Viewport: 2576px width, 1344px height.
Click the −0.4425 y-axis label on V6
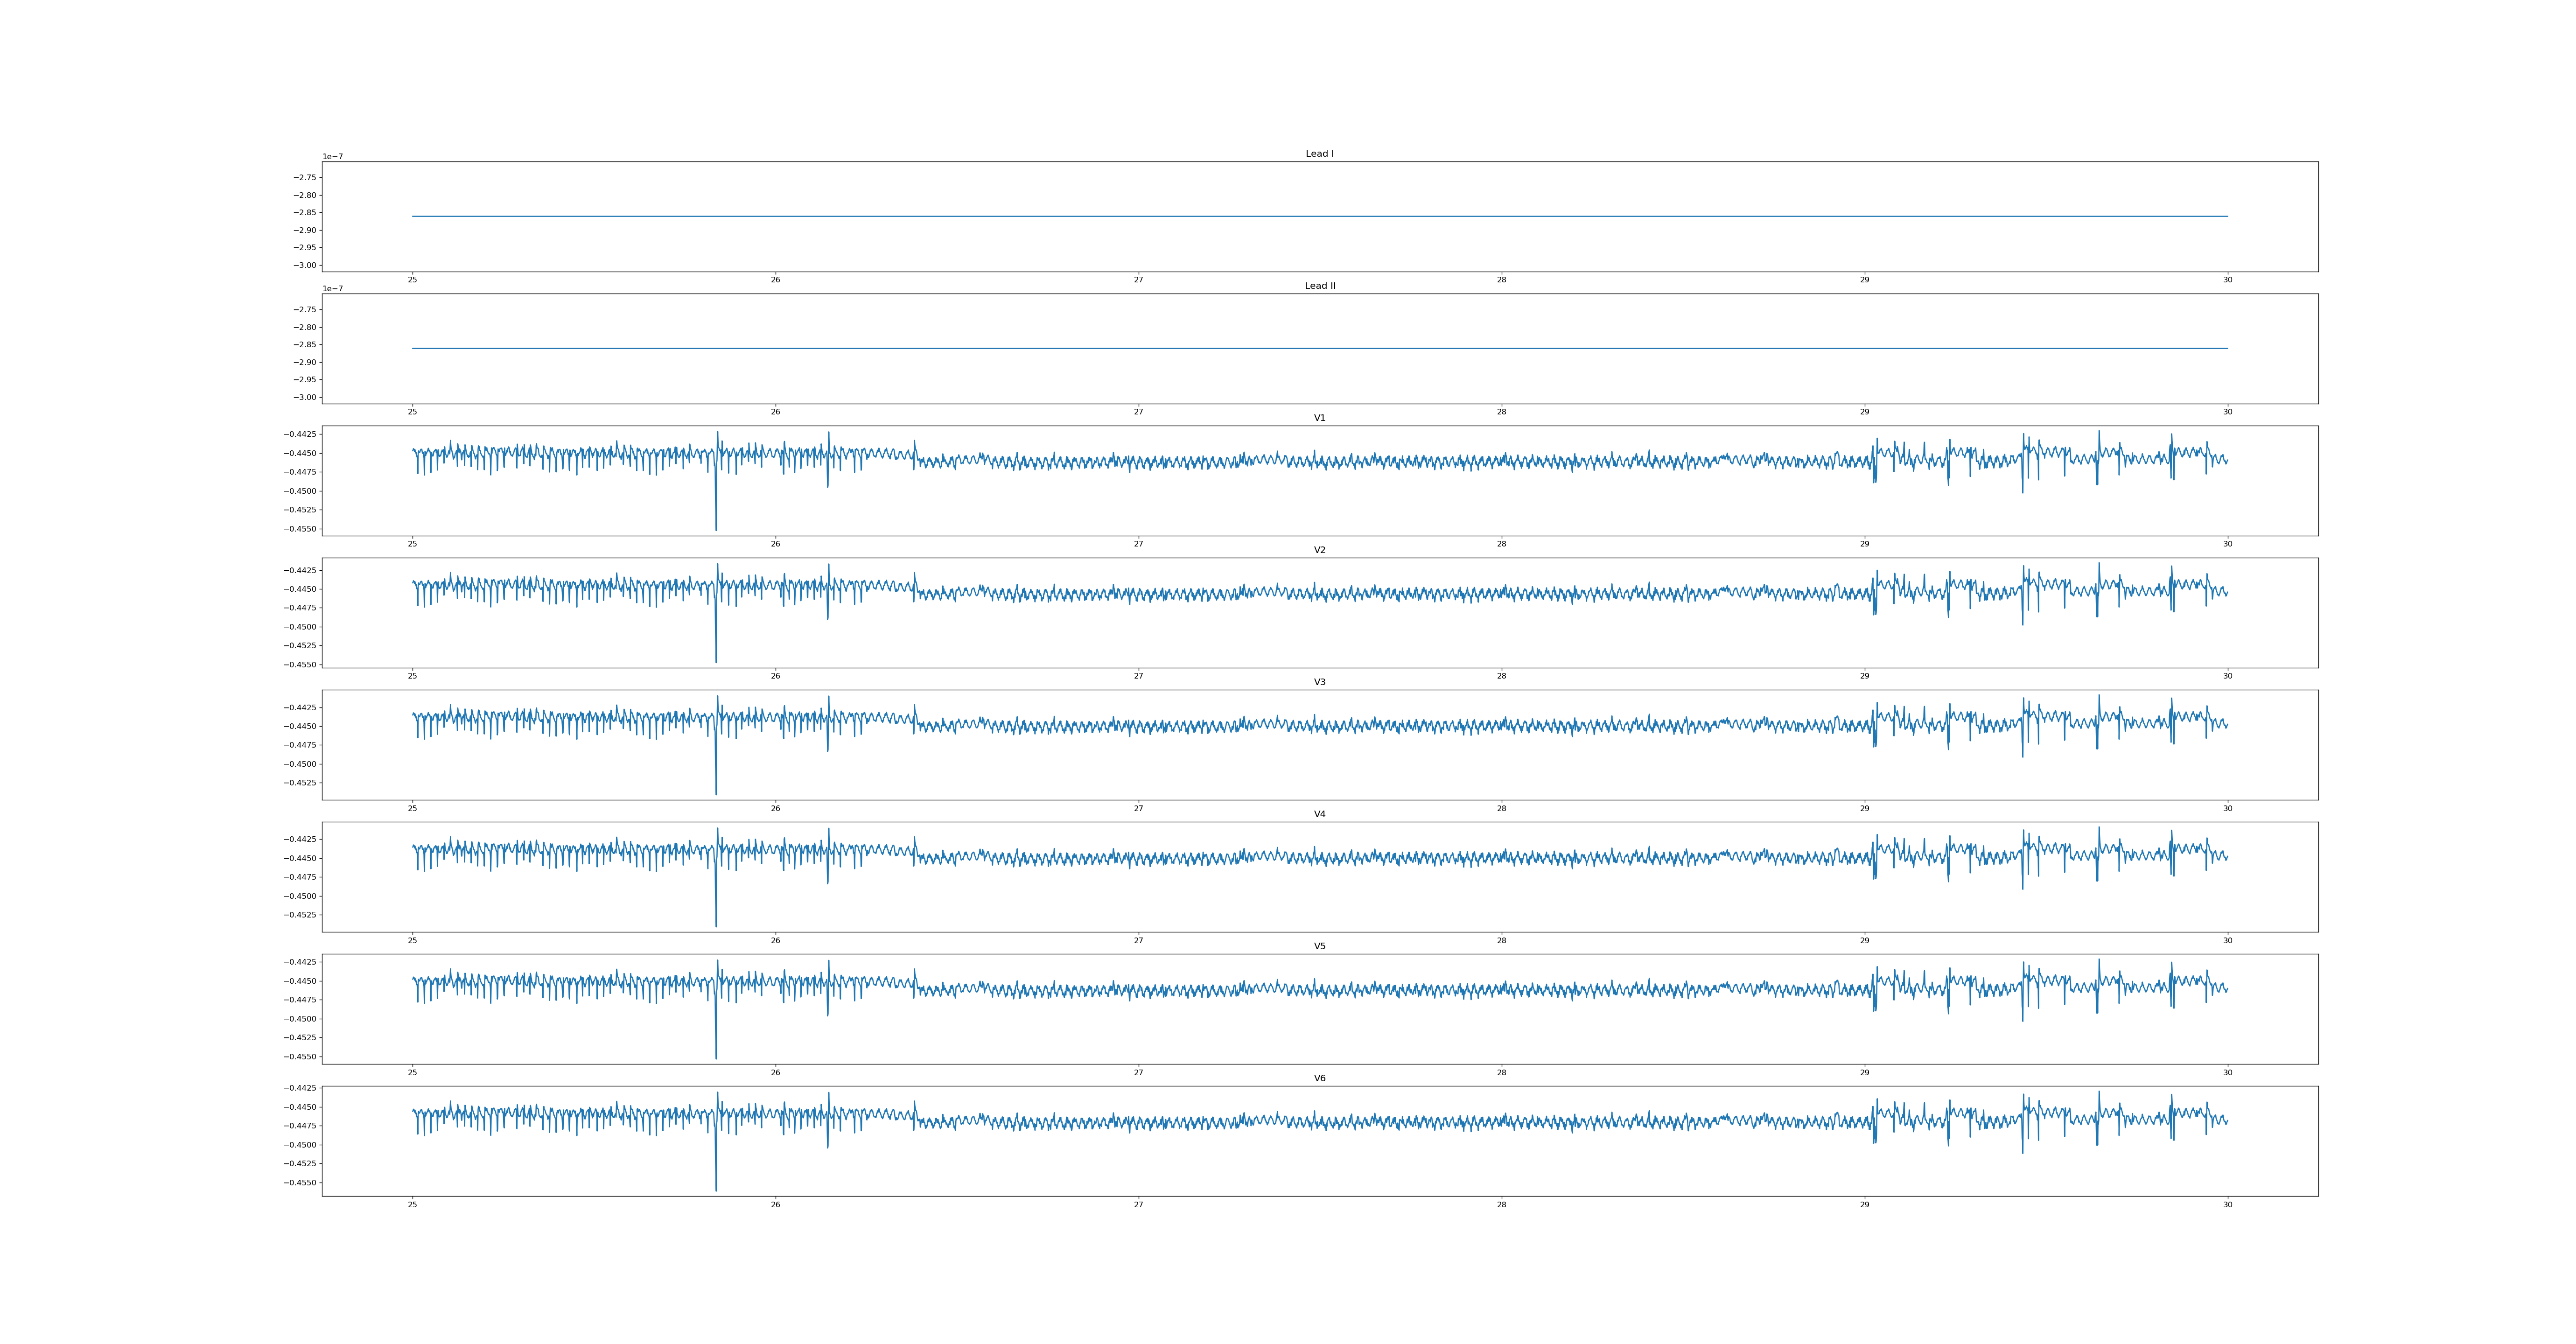[300, 1088]
